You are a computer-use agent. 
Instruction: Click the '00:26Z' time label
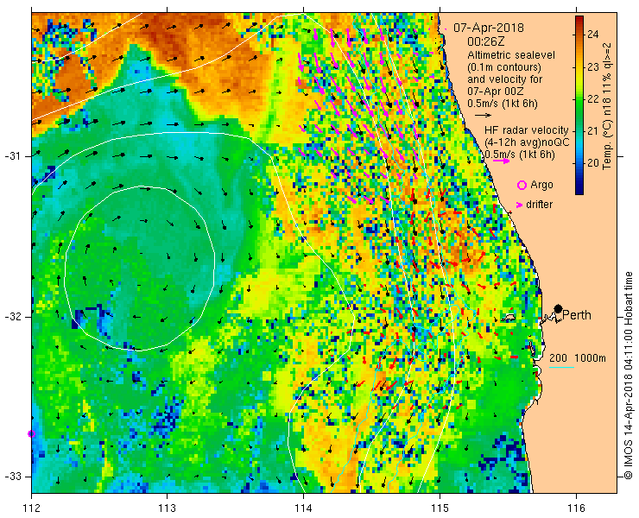pos(486,41)
